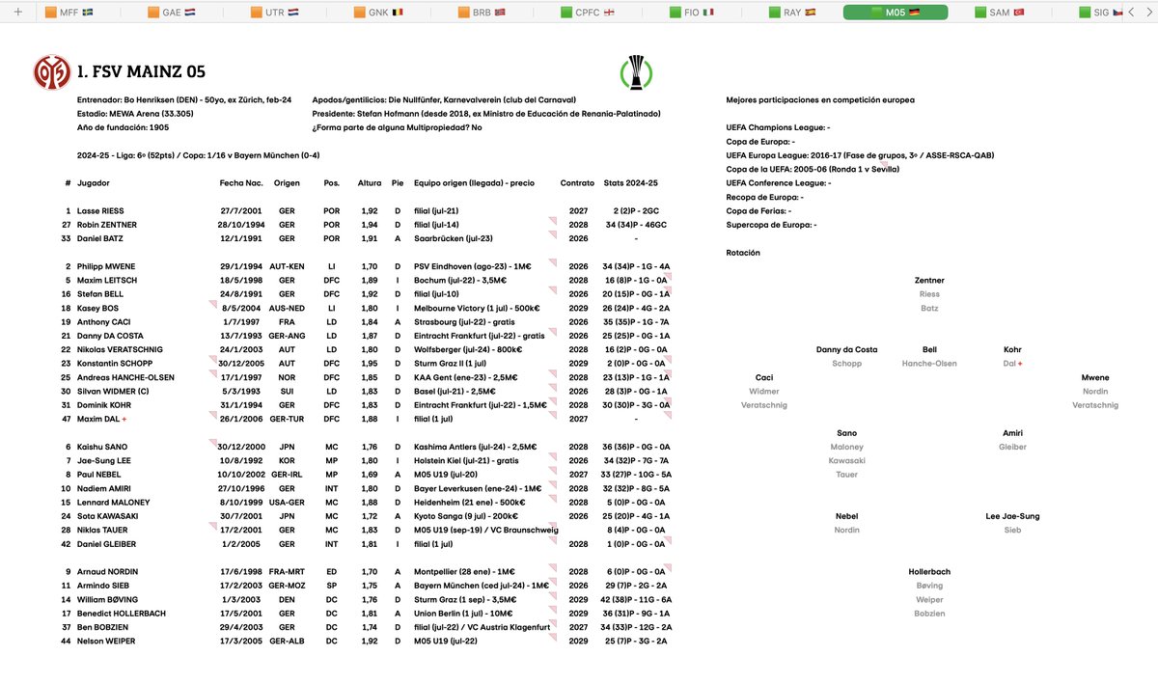Select the Presidente Stefan Hofmann line
This screenshot has height=684, width=1158.
coord(486,114)
